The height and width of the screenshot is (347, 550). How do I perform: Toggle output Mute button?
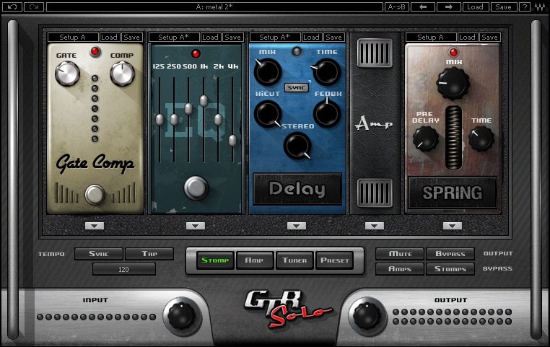(400, 254)
